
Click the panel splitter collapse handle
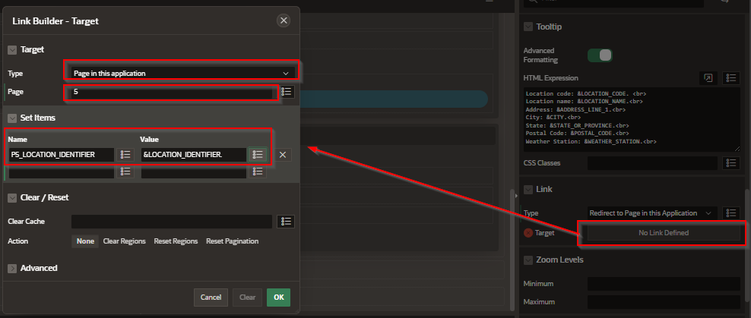[x=516, y=195]
